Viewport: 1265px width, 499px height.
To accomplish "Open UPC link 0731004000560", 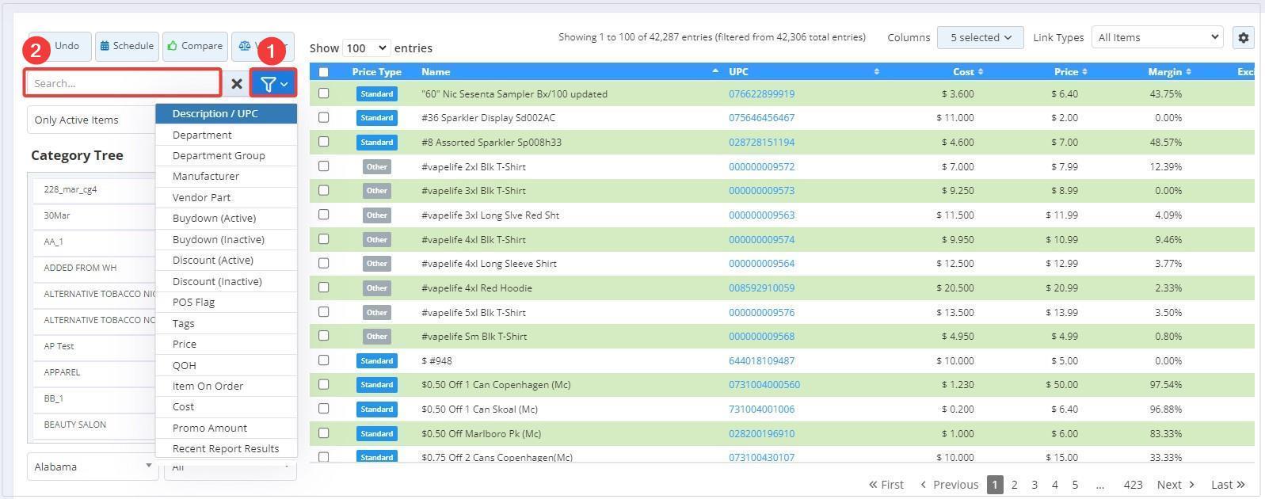I will [764, 384].
